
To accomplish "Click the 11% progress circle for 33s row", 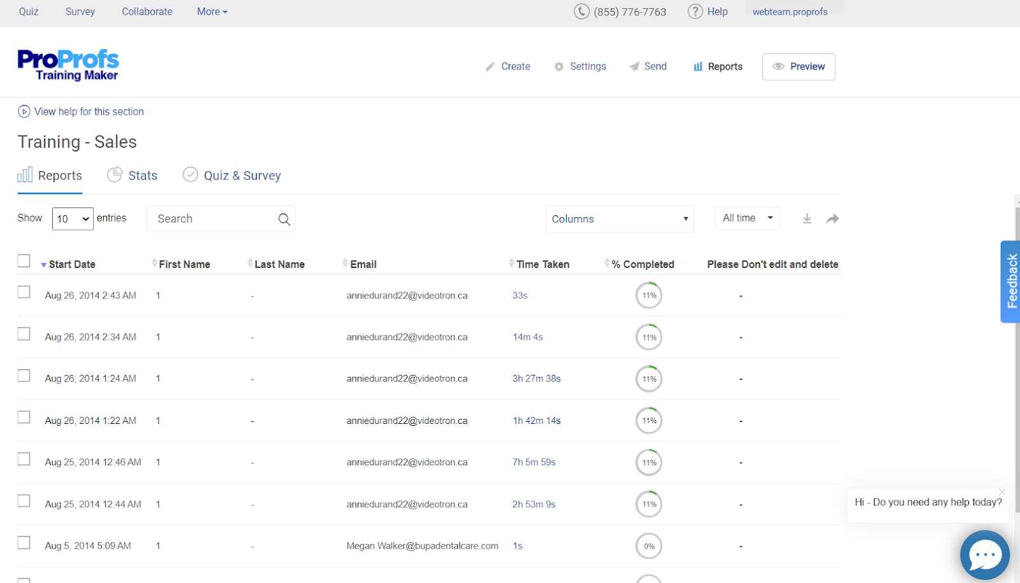I will click(x=649, y=295).
